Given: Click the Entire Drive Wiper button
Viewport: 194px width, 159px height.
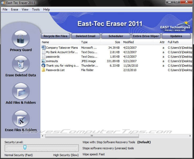Looking at the screenshot, I should click(146, 36).
